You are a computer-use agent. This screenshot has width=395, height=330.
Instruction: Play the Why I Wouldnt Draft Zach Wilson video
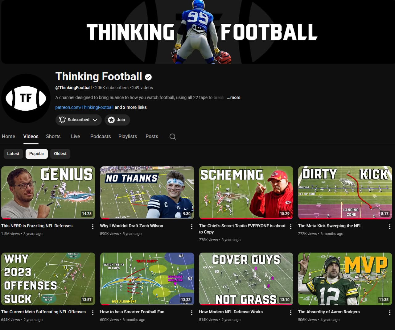147,192
